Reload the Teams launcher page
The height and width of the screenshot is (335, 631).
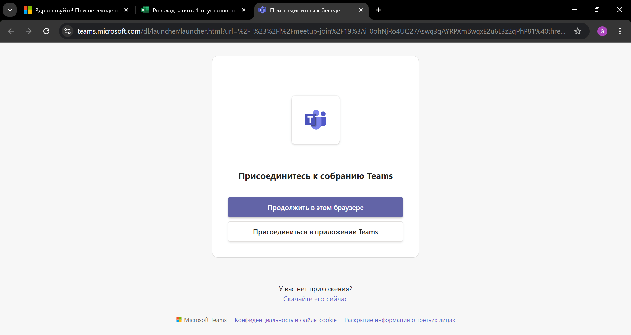(46, 31)
